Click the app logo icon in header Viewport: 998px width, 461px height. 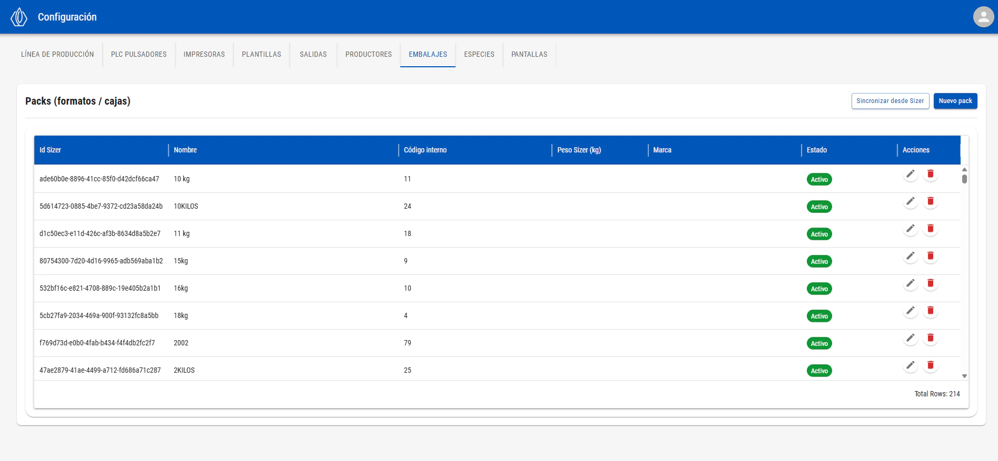tap(19, 17)
